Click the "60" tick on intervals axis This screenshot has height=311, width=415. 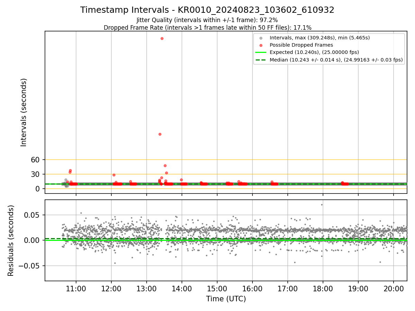pos(36,160)
